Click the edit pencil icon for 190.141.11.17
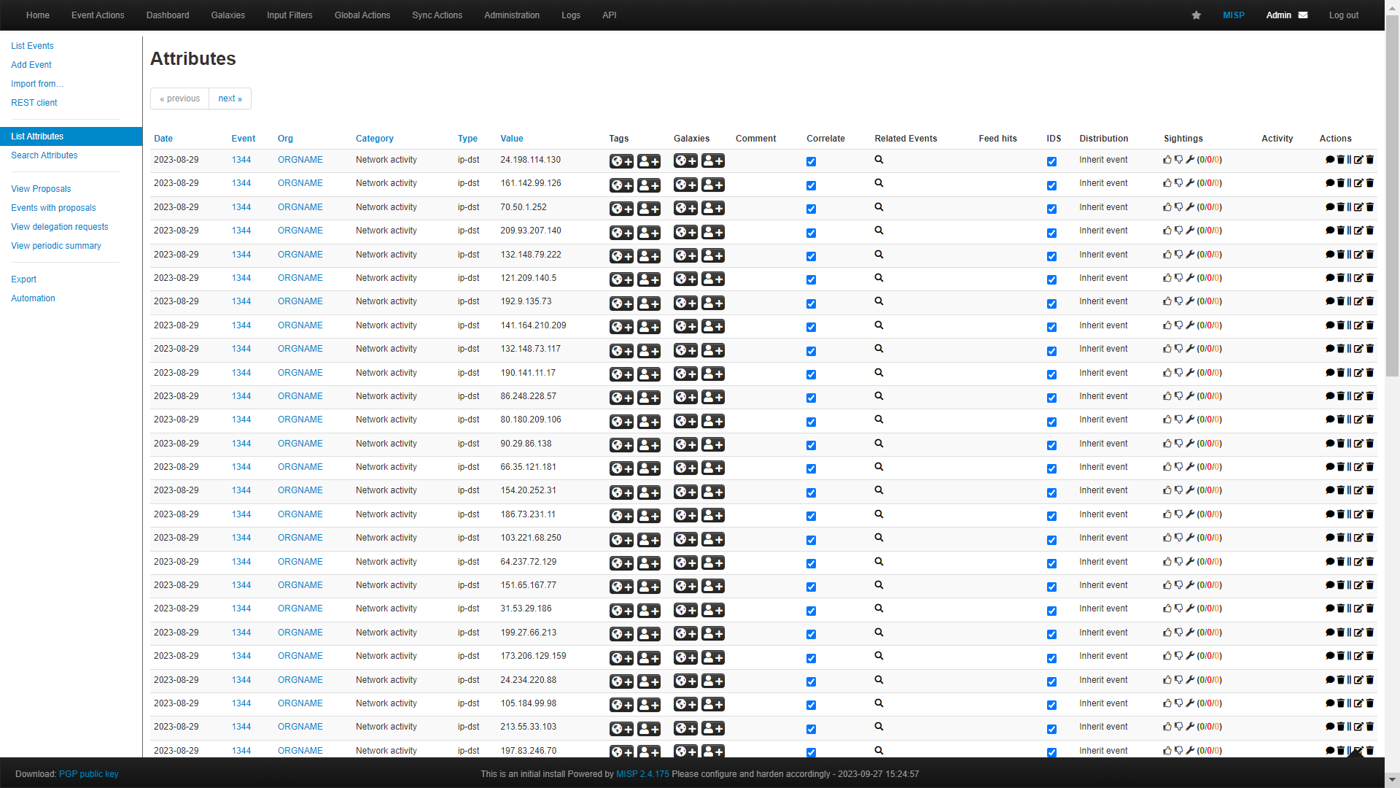Screen dimensions: 1400x788 point(1358,373)
